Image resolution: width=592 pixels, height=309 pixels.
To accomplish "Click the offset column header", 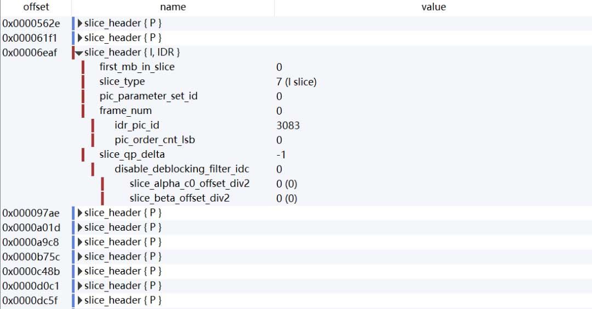I will point(36,7).
